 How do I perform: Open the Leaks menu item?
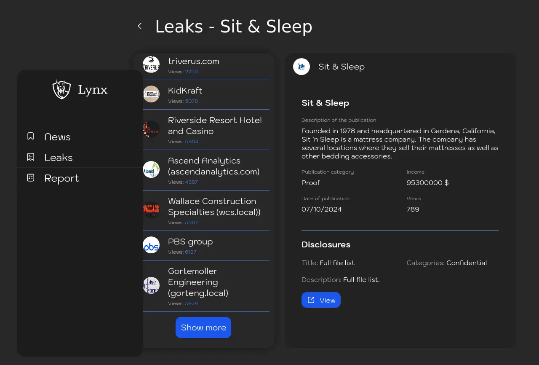(x=59, y=158)
